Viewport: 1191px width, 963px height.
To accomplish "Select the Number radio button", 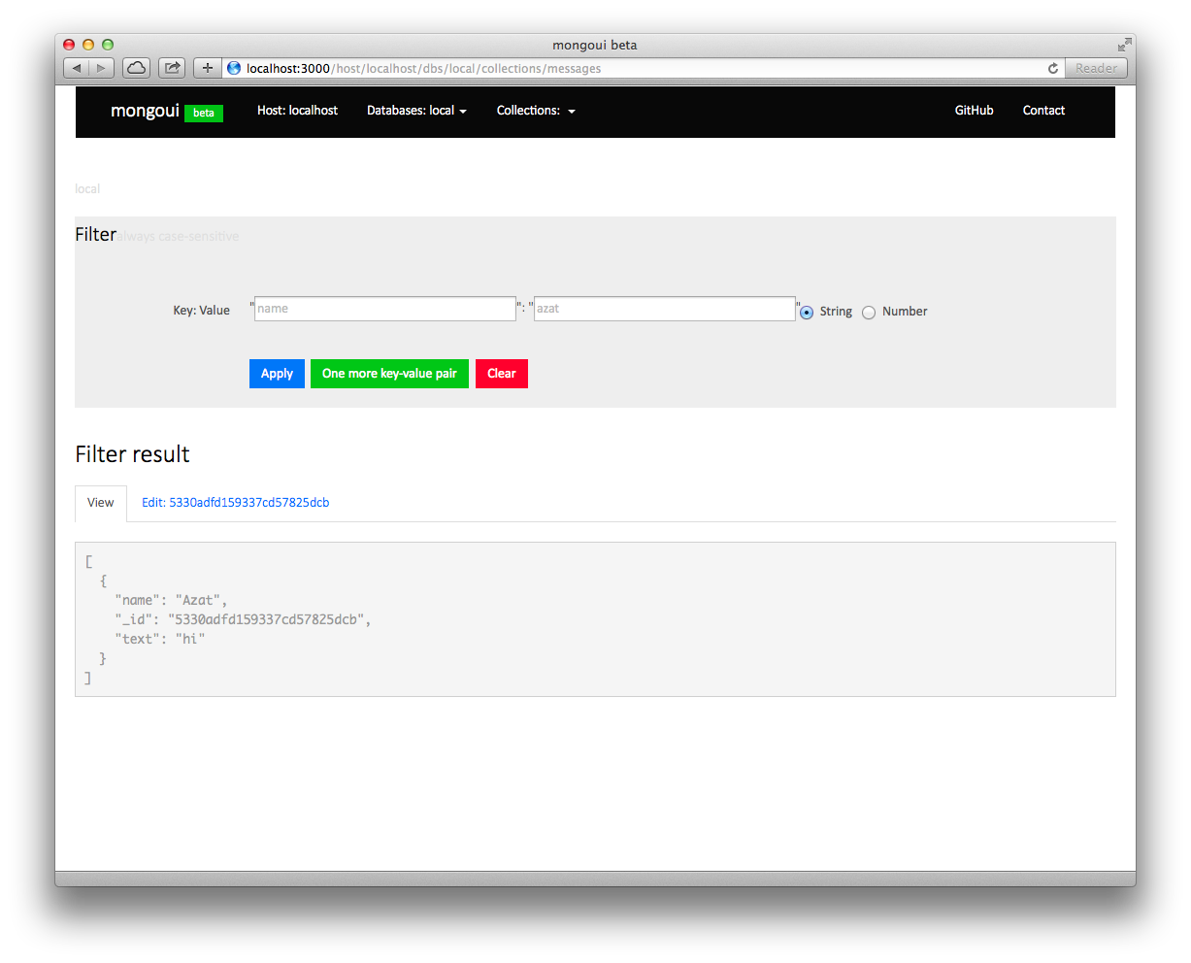I will [869, 313].
